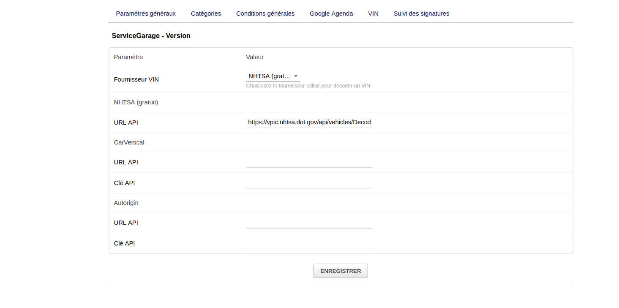Select the CarVertical Clé API field
This screenshot has height=308, width=619.
(309, 183)
